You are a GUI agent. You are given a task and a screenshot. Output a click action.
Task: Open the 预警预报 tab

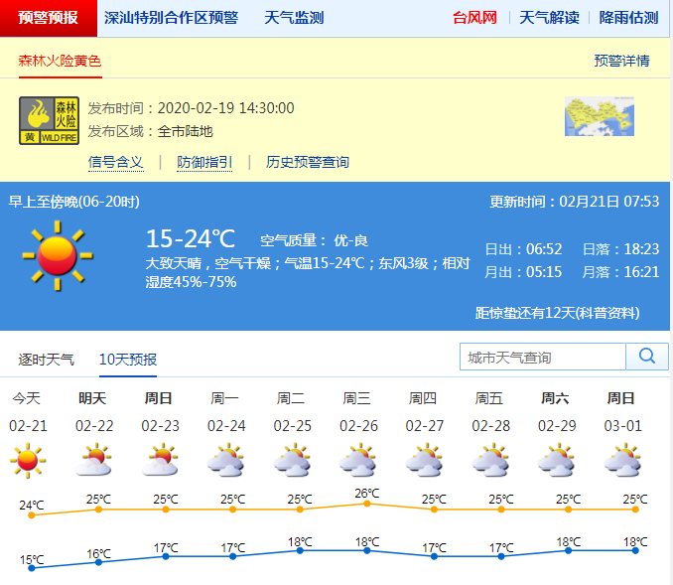[48, 18]
